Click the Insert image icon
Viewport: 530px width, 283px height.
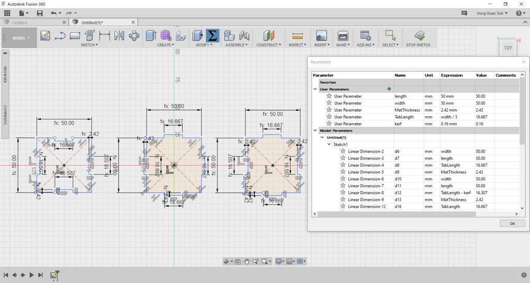click(321, 36)
